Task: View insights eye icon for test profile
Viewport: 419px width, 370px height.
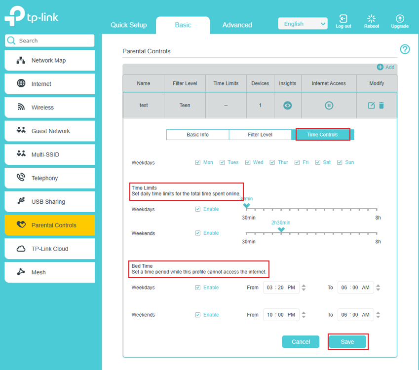Action: point(287,106)
